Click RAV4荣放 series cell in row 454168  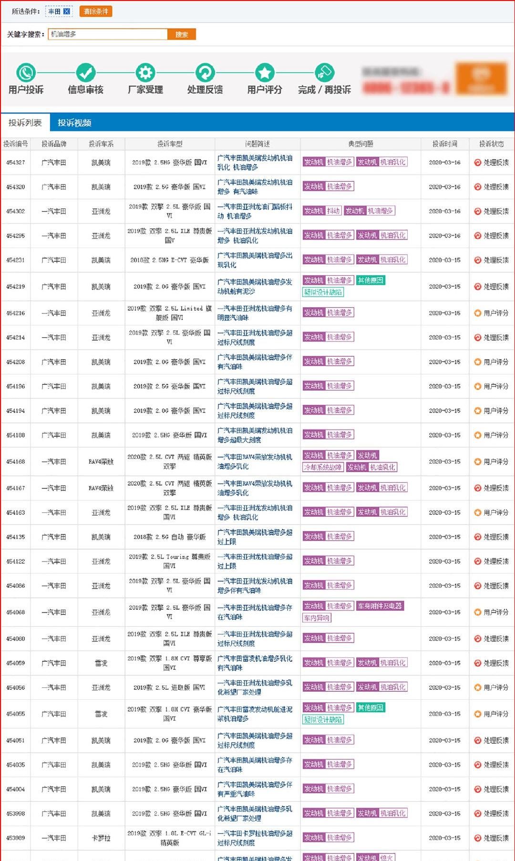click(x=101, y=461)
